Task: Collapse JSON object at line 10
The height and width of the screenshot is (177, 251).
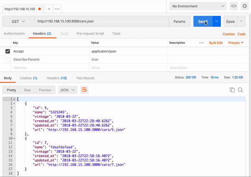Action: 14,139
